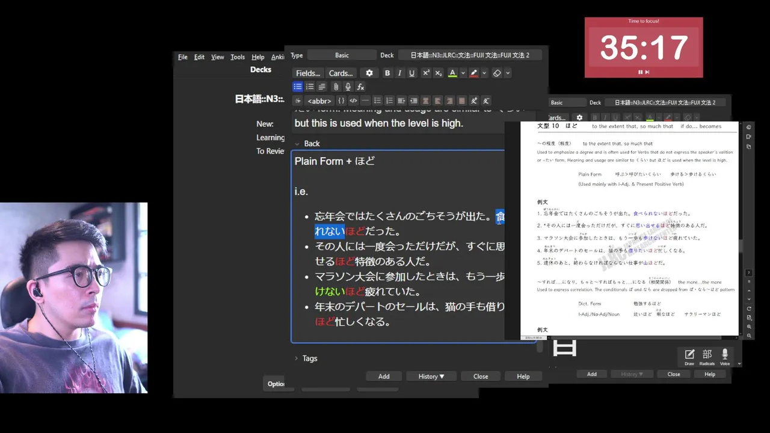Outdent text with the outdent icon
This screenshot has width=770, height=433.
414,101
